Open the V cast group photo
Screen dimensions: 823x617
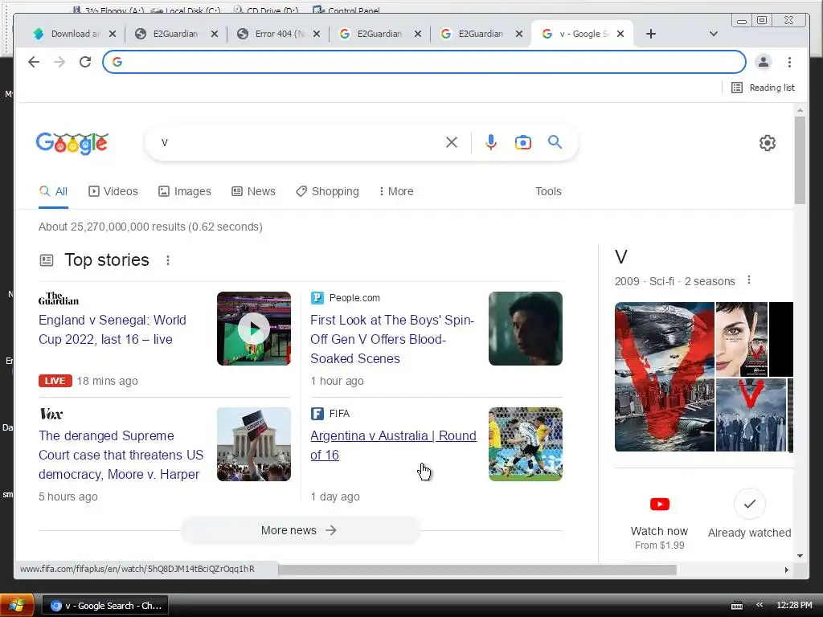click(751, 415)
